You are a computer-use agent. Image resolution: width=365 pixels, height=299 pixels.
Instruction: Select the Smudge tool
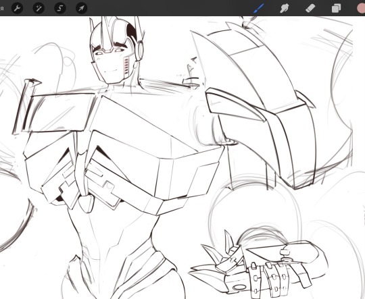(284, 9)
